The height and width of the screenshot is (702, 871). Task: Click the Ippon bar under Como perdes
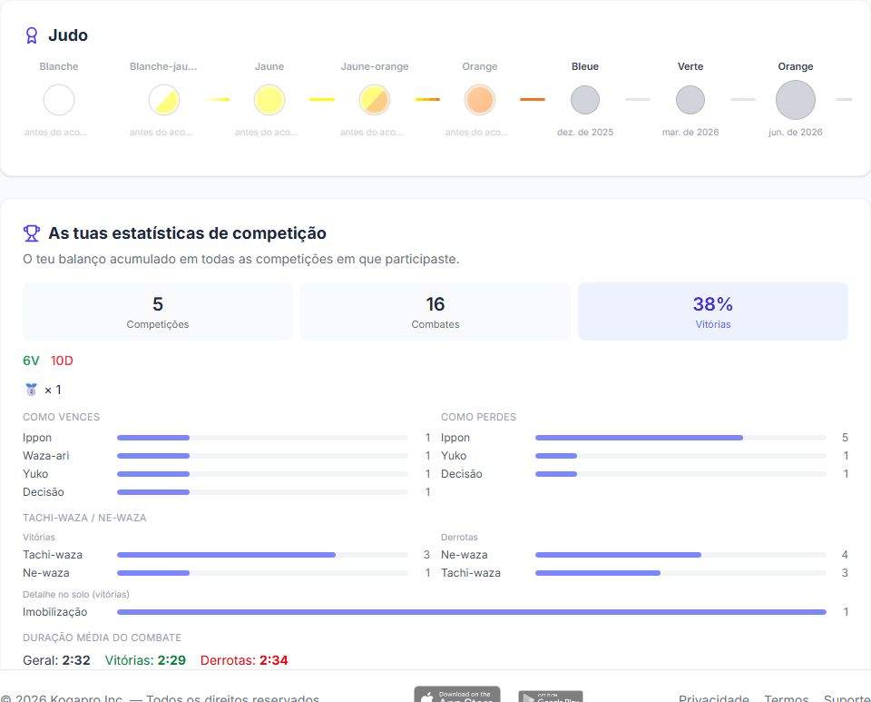tap(681, 438)
